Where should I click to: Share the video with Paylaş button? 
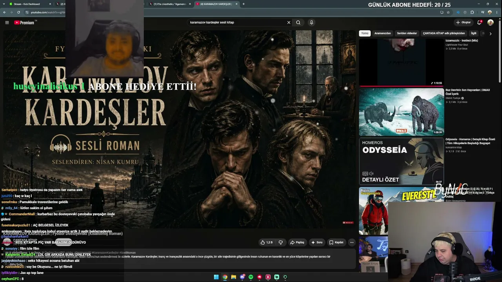297,242
